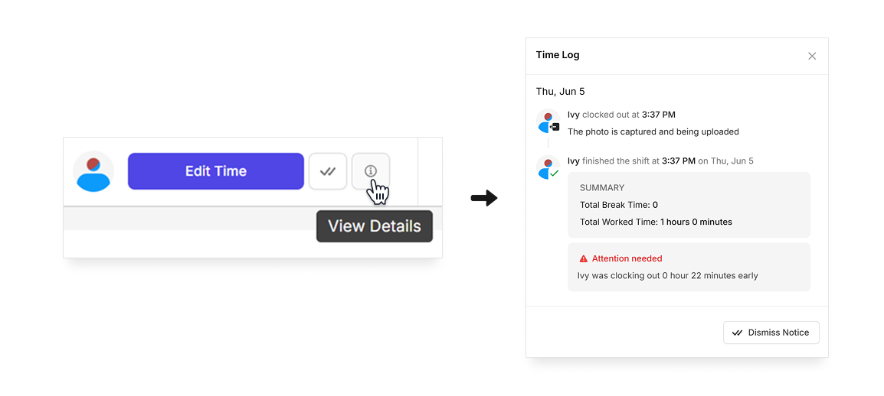Viewport: 884px width, 396px height.
Task: Click Ivy's clocked out avatar icon
Action: [548, 122]
